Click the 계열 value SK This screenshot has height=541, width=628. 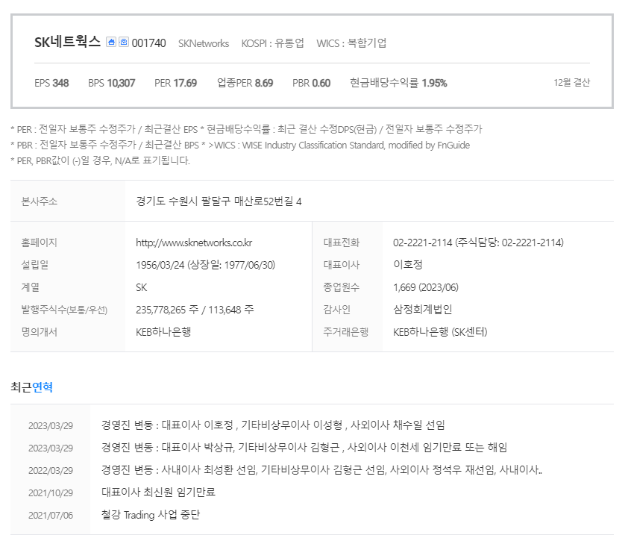[142, 287]
